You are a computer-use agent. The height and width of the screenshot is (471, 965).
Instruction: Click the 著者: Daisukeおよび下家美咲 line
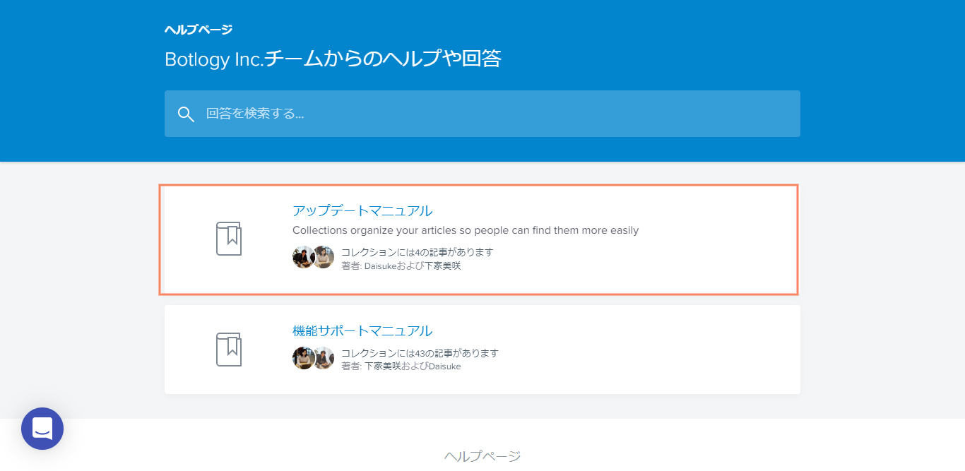coord(401,266)
